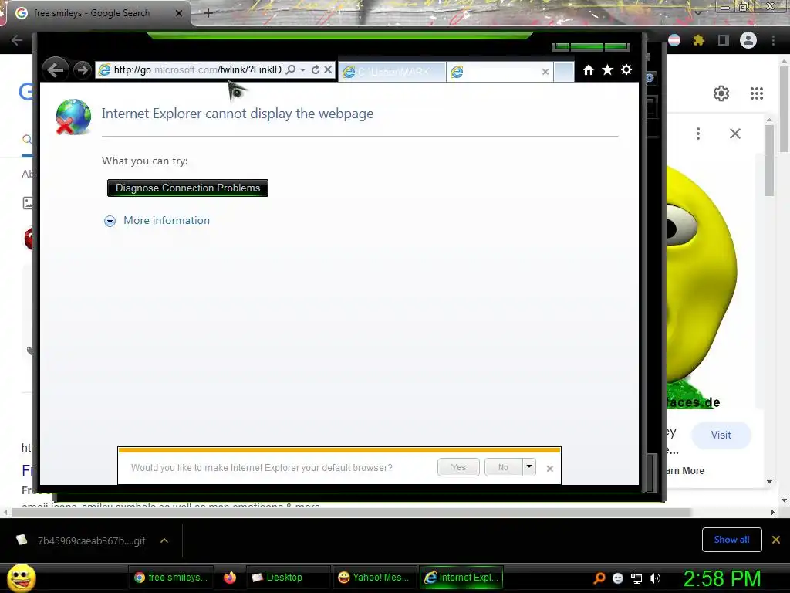
Task: Open network tray icon
Action: tap(636, 578)
